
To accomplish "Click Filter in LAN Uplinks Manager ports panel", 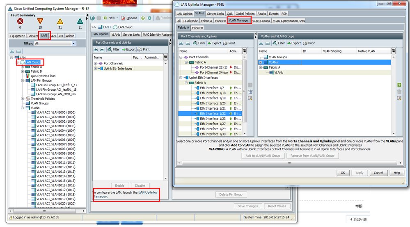I will coord(199,43).
